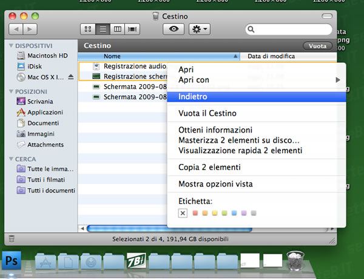Click the window resize grip corner

coord(332,240)
